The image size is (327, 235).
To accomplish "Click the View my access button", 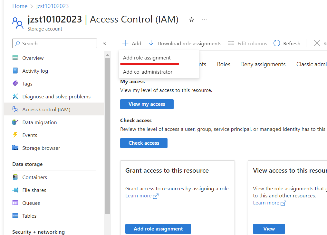I will point(147,104).
